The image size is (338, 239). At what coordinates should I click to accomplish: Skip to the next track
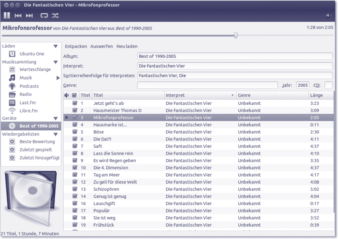tap(29, 16)
